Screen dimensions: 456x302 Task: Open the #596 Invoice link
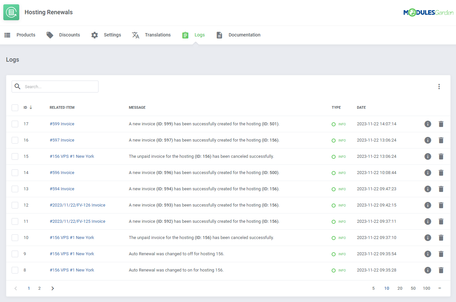(62, 173)
